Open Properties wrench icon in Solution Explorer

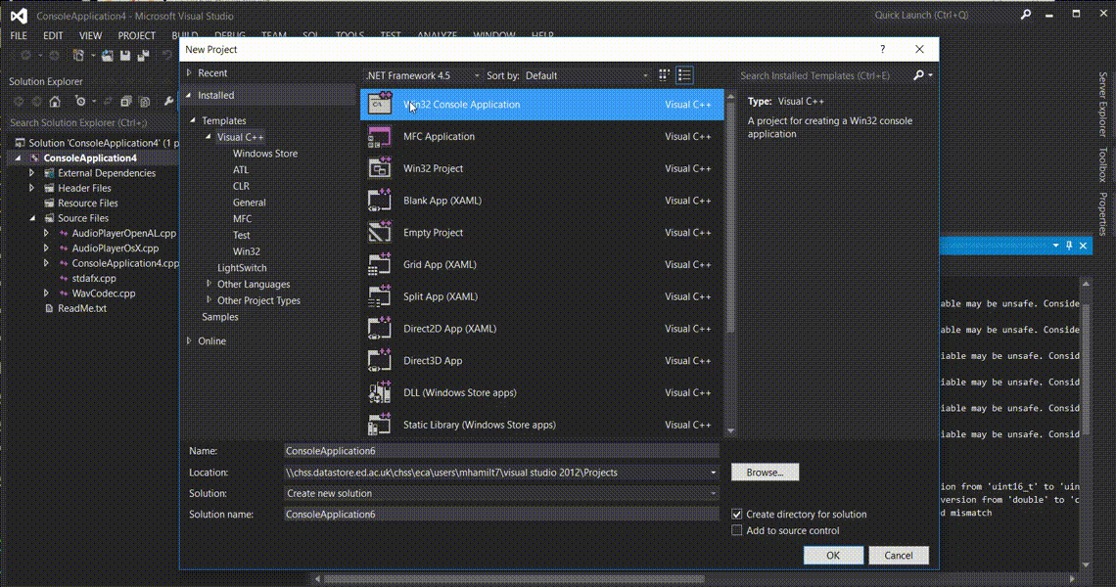pyautogui.click(x=168, y=102)
